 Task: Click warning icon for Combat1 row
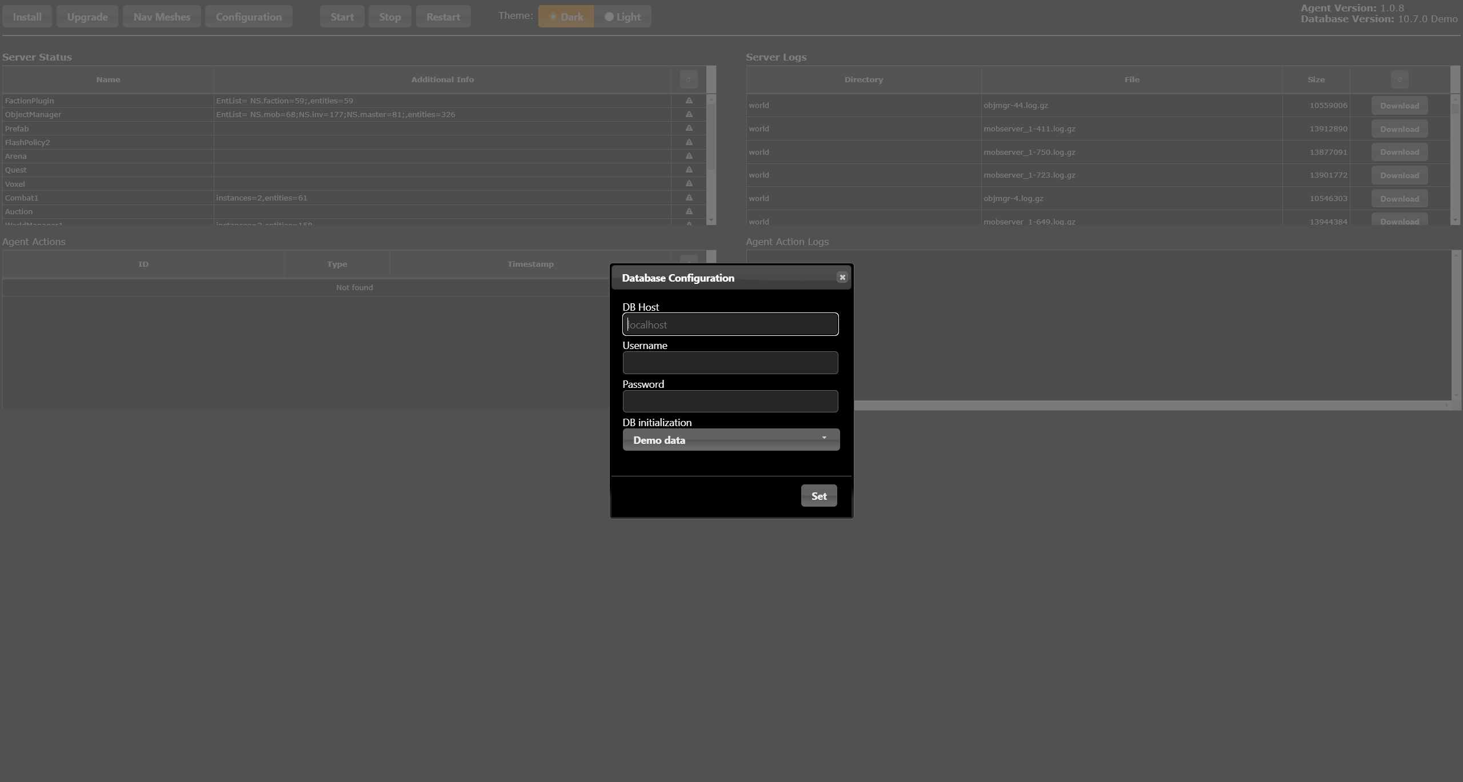point(689,198)
